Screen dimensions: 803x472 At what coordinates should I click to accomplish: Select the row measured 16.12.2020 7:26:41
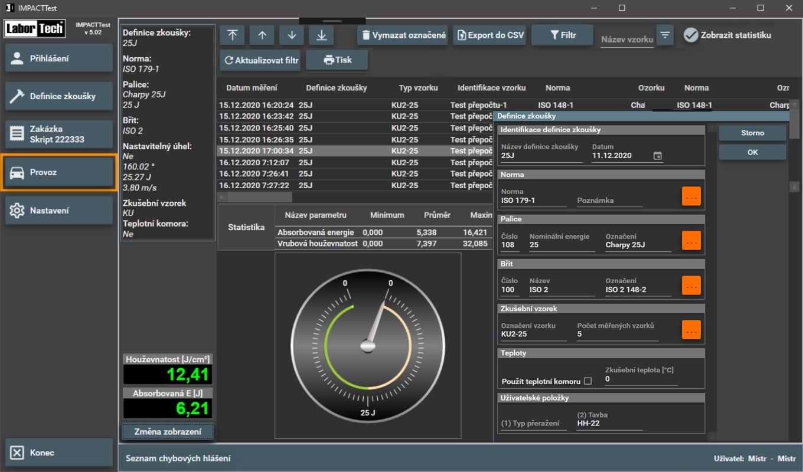coord(355,174)
